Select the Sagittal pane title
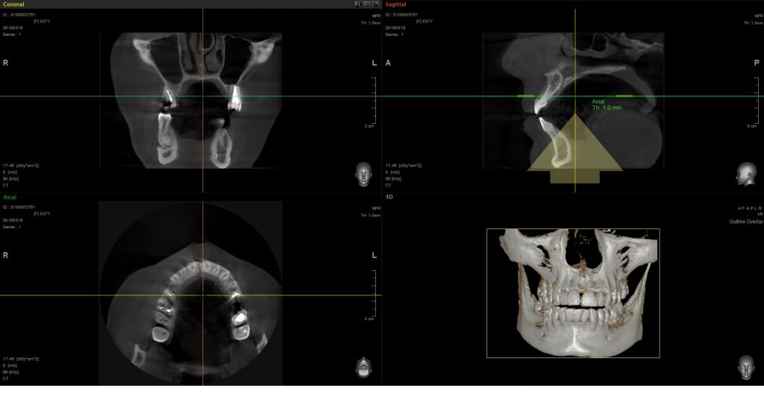The width and height of the screenshot is (764, 394). pos(395,4)
